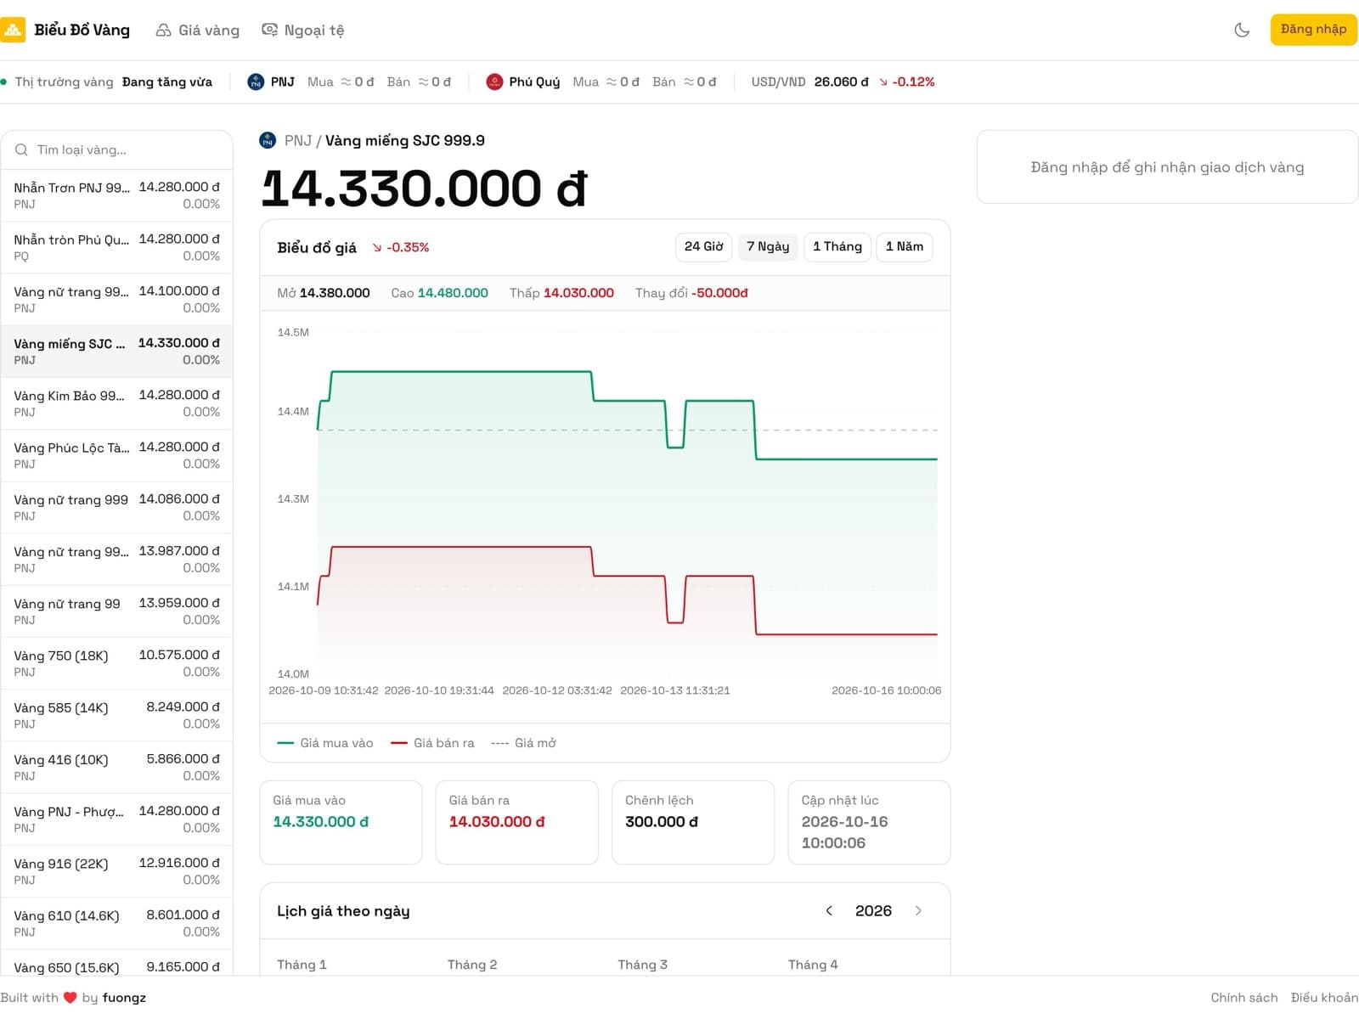Select Nhẫn tròn Phú Quý row
This screenshot has width=1359, height=1019.
point(117,247)
